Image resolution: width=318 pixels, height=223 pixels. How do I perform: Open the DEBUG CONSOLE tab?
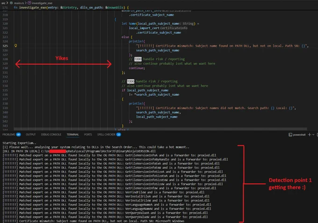tap(51, 135)
